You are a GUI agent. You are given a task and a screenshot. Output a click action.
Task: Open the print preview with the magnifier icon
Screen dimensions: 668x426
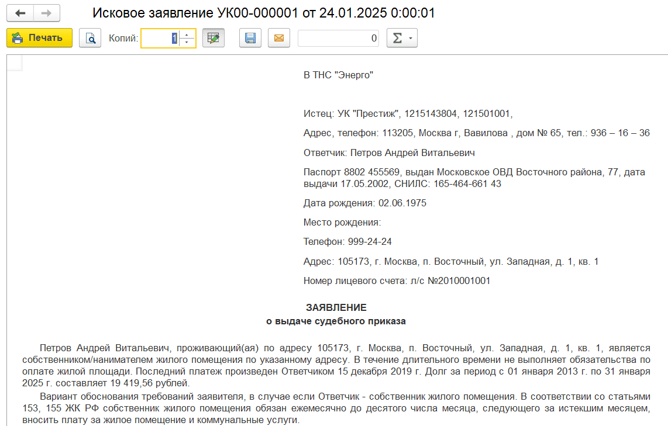click(90, 37)
